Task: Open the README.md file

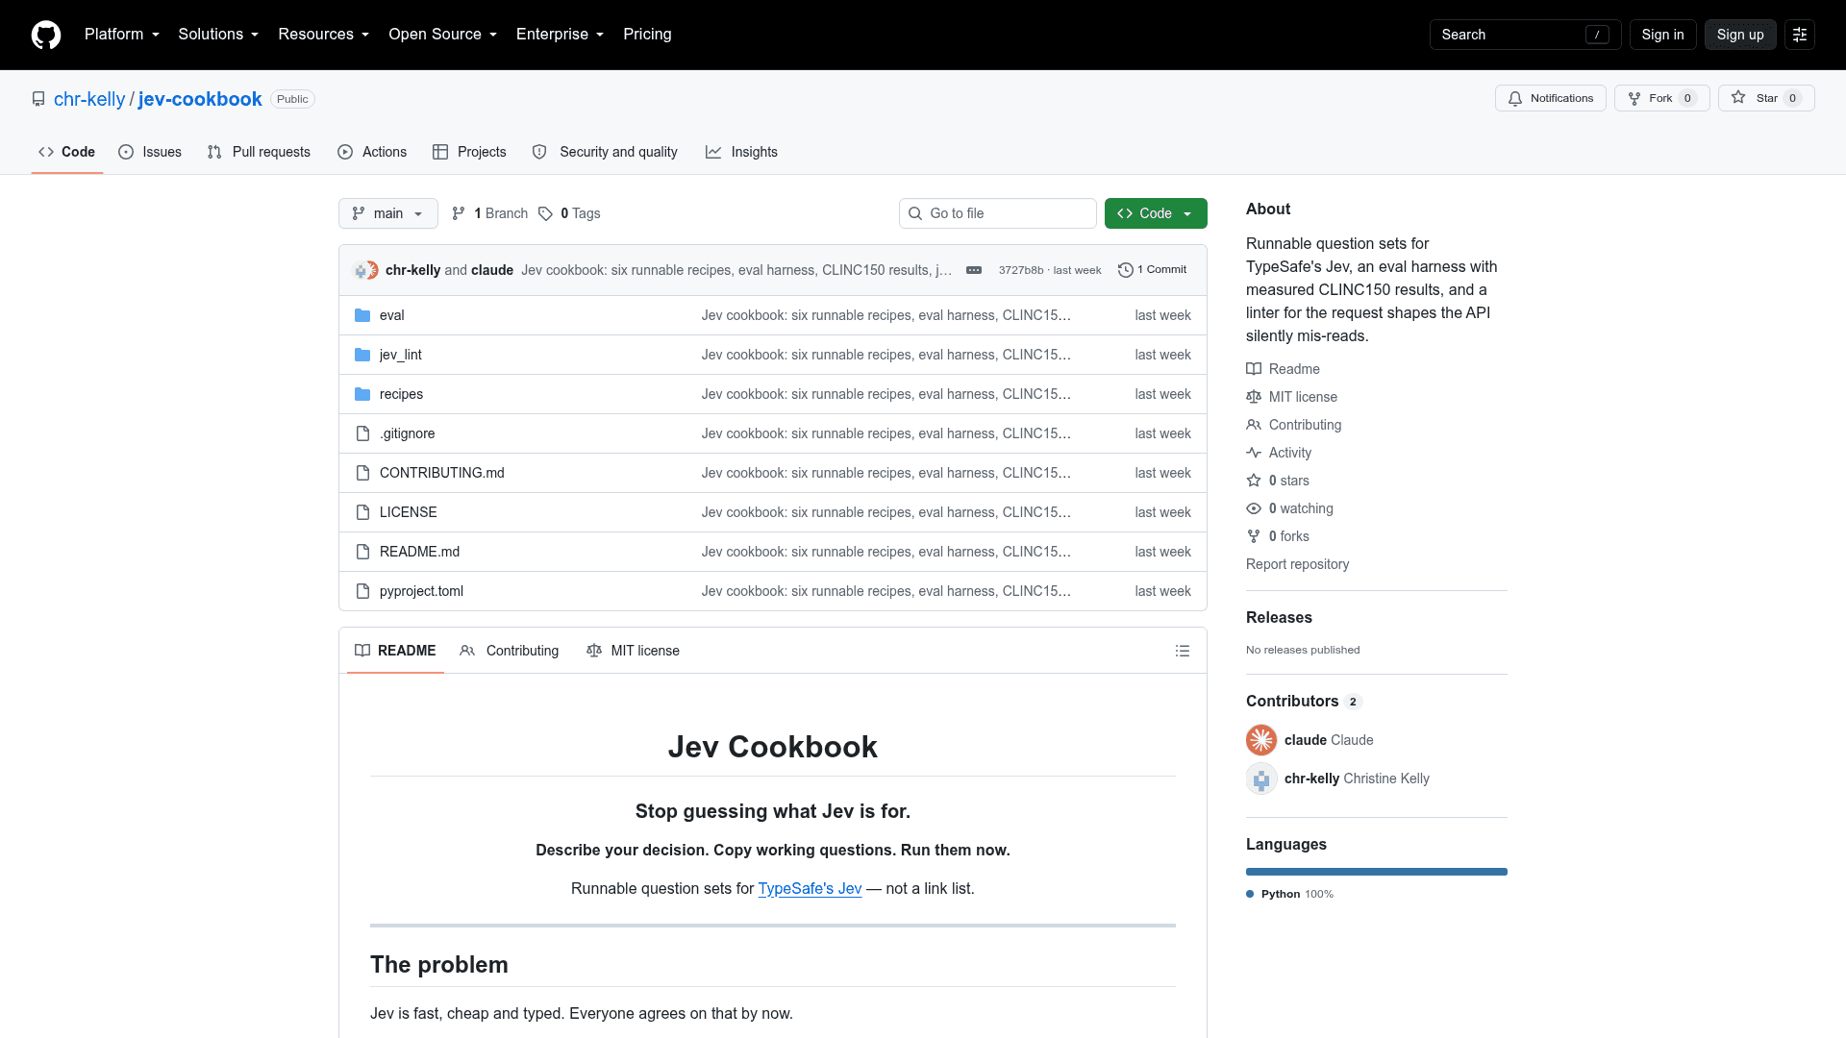Action: pyautogui.click(x=419, y=552)
